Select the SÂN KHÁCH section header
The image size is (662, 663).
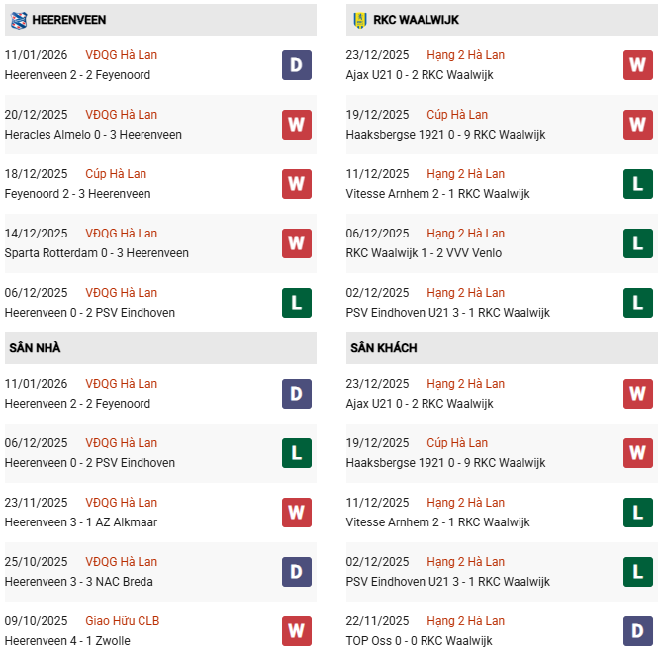(384, 348)
